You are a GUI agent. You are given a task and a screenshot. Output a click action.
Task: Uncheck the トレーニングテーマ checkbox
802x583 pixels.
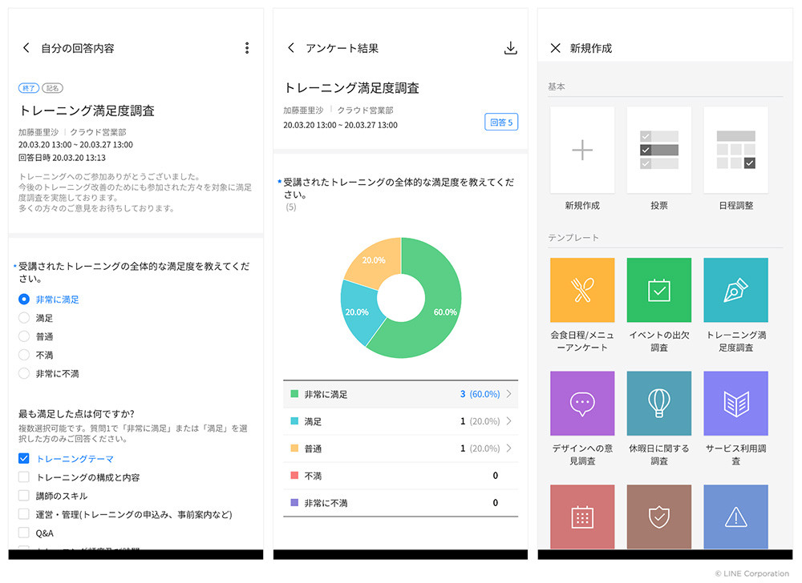point(23,458)
